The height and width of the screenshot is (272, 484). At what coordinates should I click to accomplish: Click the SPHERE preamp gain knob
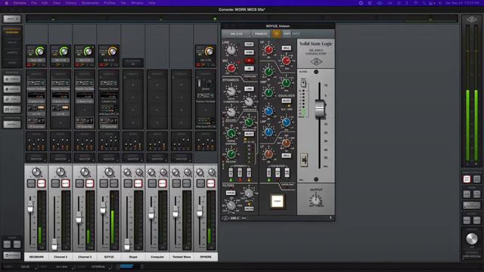(209, 51)
